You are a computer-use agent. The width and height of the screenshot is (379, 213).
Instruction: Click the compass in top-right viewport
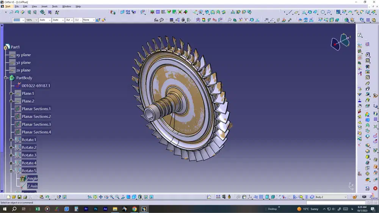340,41
